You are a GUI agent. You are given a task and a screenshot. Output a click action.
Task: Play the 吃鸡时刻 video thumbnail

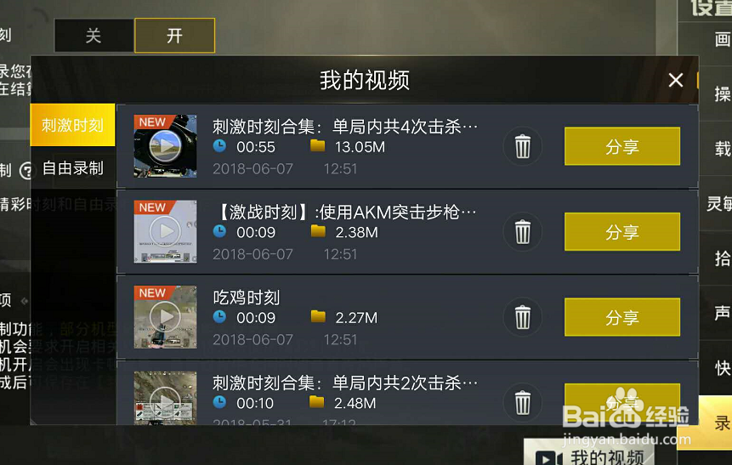(165, 317)
